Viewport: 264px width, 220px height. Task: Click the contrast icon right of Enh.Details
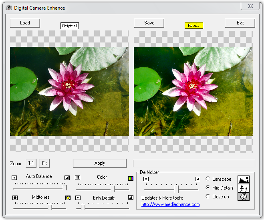pyautogui.click(x=131, y=197)
